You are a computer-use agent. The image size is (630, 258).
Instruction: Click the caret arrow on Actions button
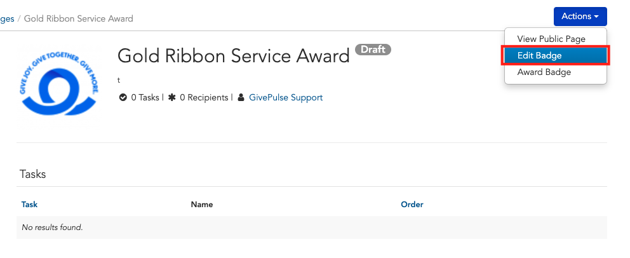tap(596, 17)
